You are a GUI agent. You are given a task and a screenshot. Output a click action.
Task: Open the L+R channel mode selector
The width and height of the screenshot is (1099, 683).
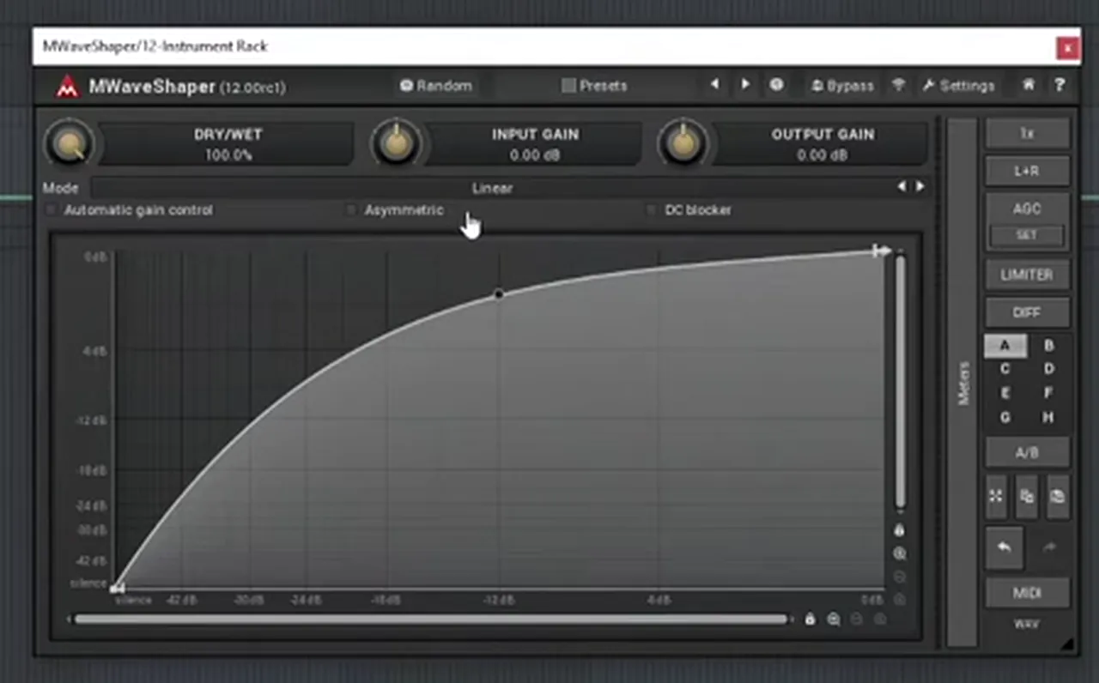pos(1028,172)
